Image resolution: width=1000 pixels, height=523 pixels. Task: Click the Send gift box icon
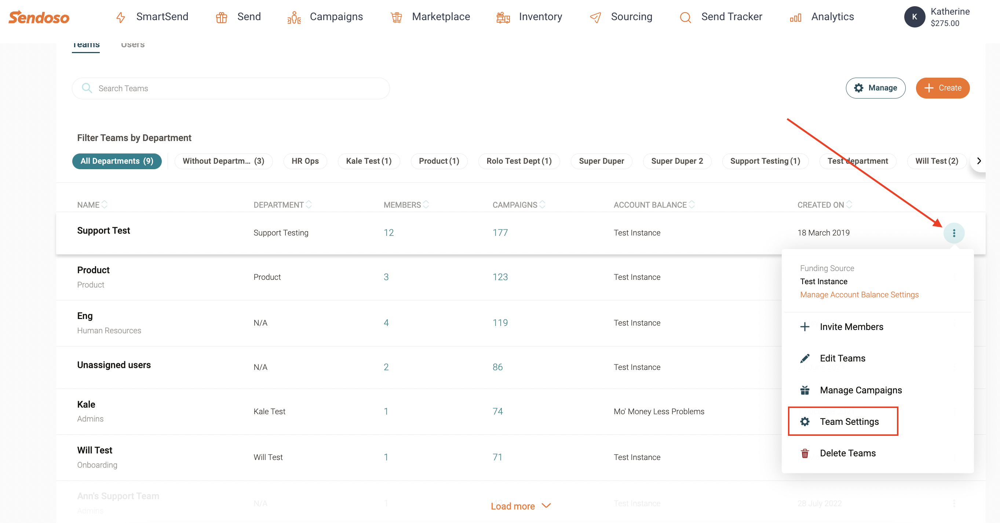[x=222, y=18]
